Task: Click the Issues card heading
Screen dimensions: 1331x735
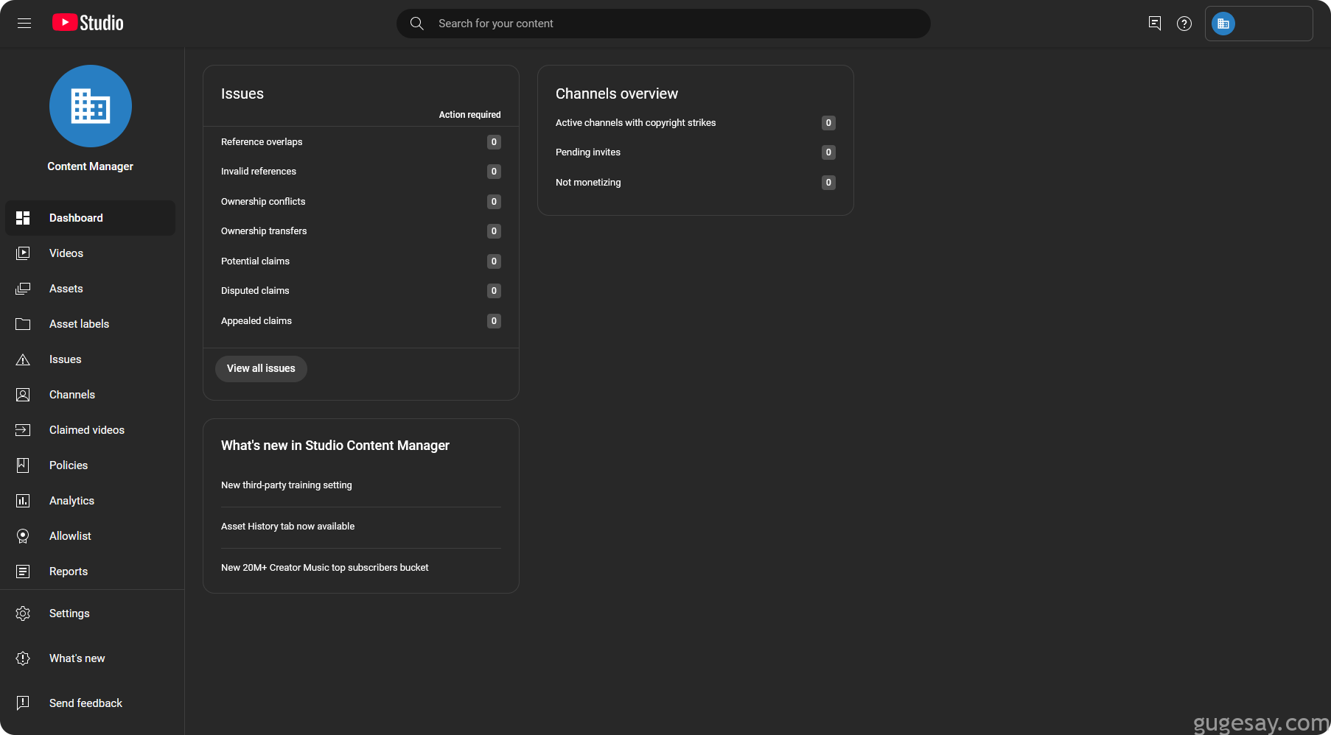Action: coord(242,94)
